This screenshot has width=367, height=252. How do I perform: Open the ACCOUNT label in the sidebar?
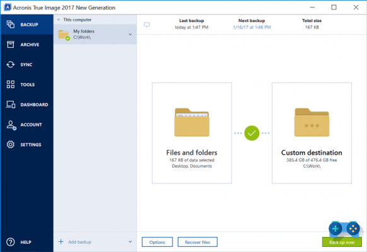(x=31, y=125)
